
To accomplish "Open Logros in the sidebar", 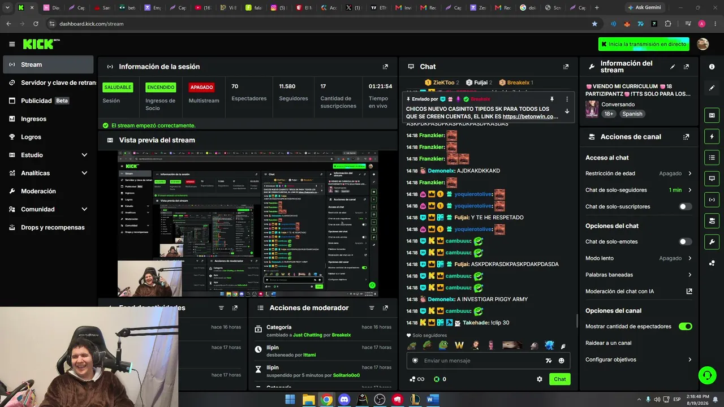I will (48, 137).
